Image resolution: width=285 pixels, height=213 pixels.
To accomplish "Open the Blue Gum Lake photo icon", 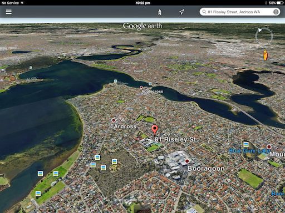I will (x=246, y=144).
